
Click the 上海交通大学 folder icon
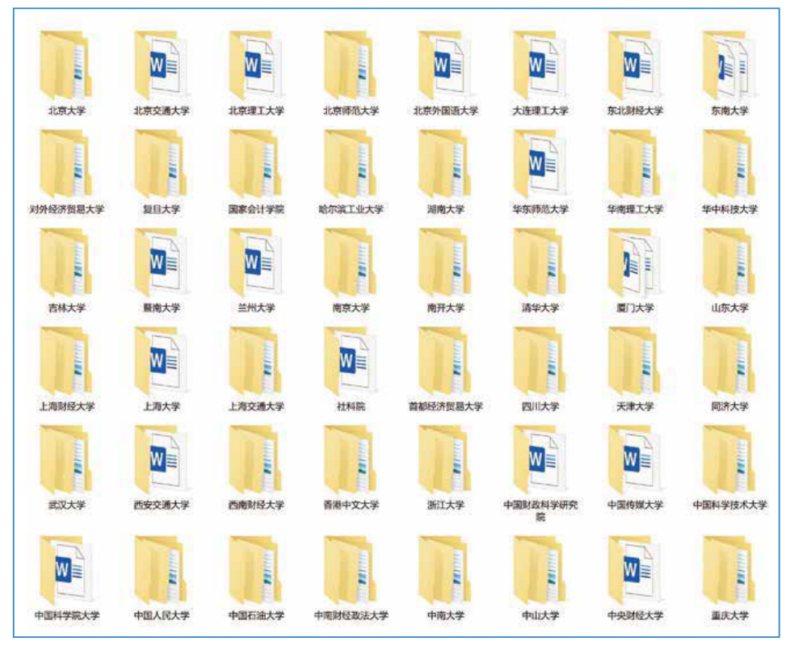pyautogui.click(x=255, y=361)
